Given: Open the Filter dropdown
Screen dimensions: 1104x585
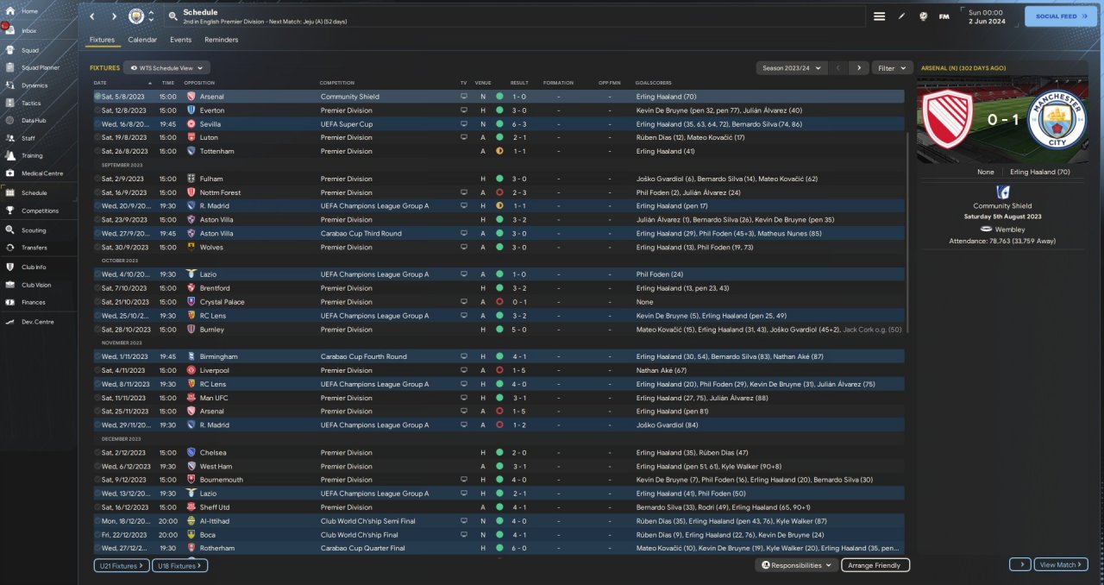Looking at the screenshot, I should [892, 67].
